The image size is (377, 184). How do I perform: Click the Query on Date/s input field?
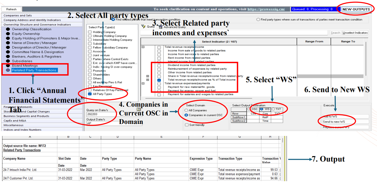[x=101, y=114]
